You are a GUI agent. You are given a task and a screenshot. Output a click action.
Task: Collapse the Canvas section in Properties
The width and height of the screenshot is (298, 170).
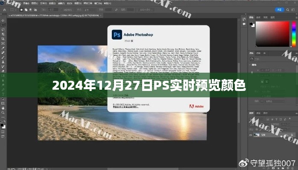[250, 65]
